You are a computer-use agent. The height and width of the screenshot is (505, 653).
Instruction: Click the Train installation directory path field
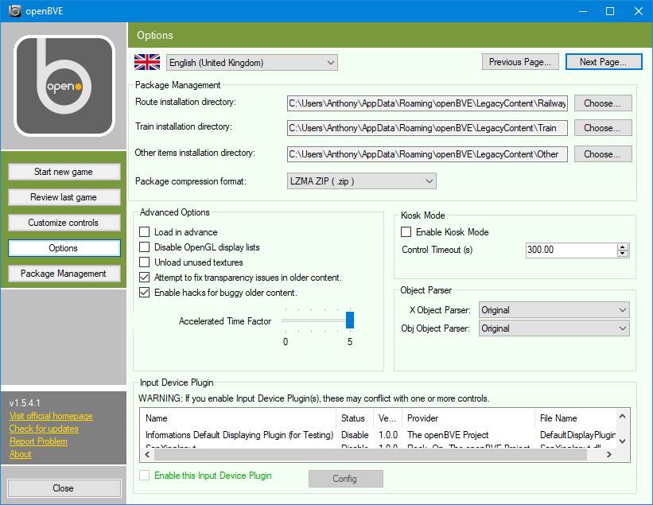coord(427,128)
